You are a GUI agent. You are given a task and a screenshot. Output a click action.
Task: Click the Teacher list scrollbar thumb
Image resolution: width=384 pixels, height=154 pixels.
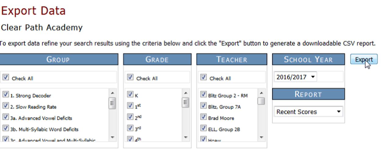(261, 101)
